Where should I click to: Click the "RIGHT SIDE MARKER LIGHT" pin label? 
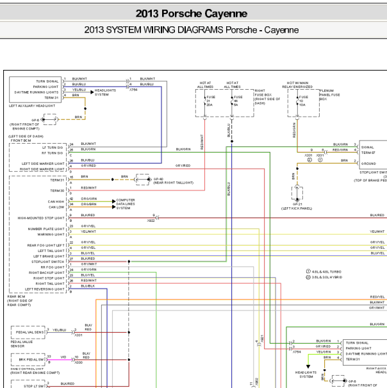(42, 169)
